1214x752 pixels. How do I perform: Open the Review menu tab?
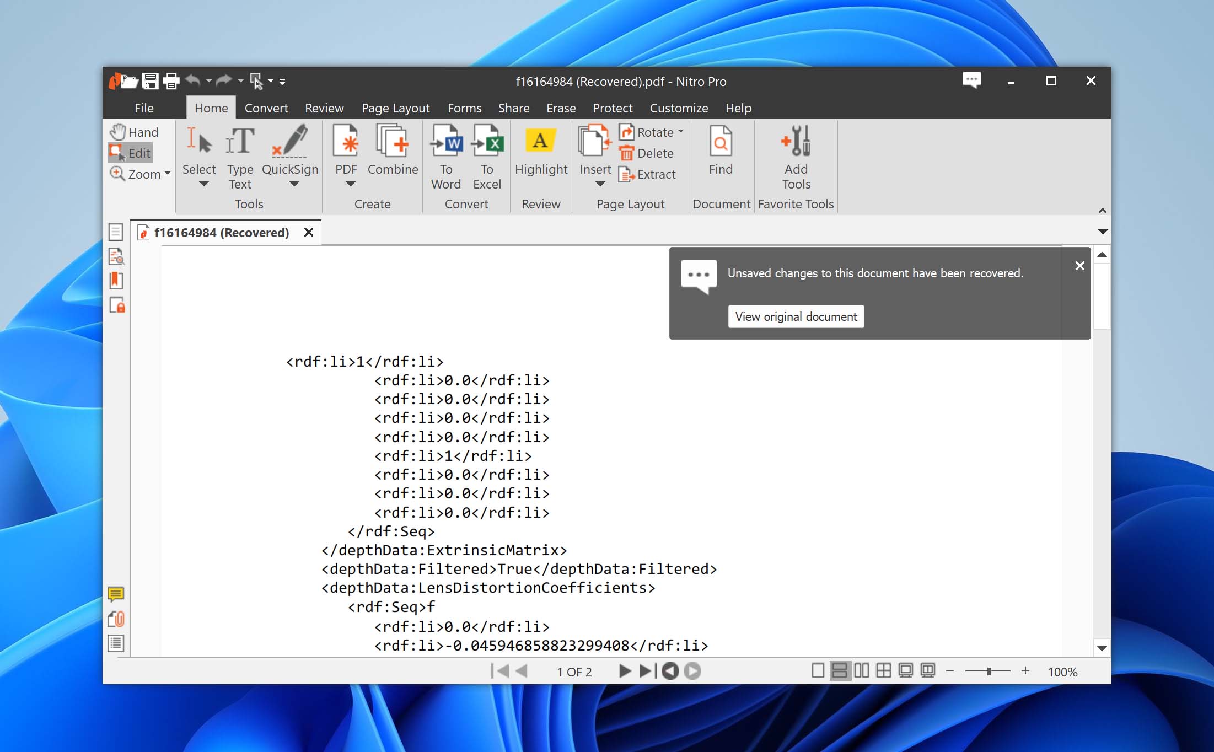click(324, 108)
